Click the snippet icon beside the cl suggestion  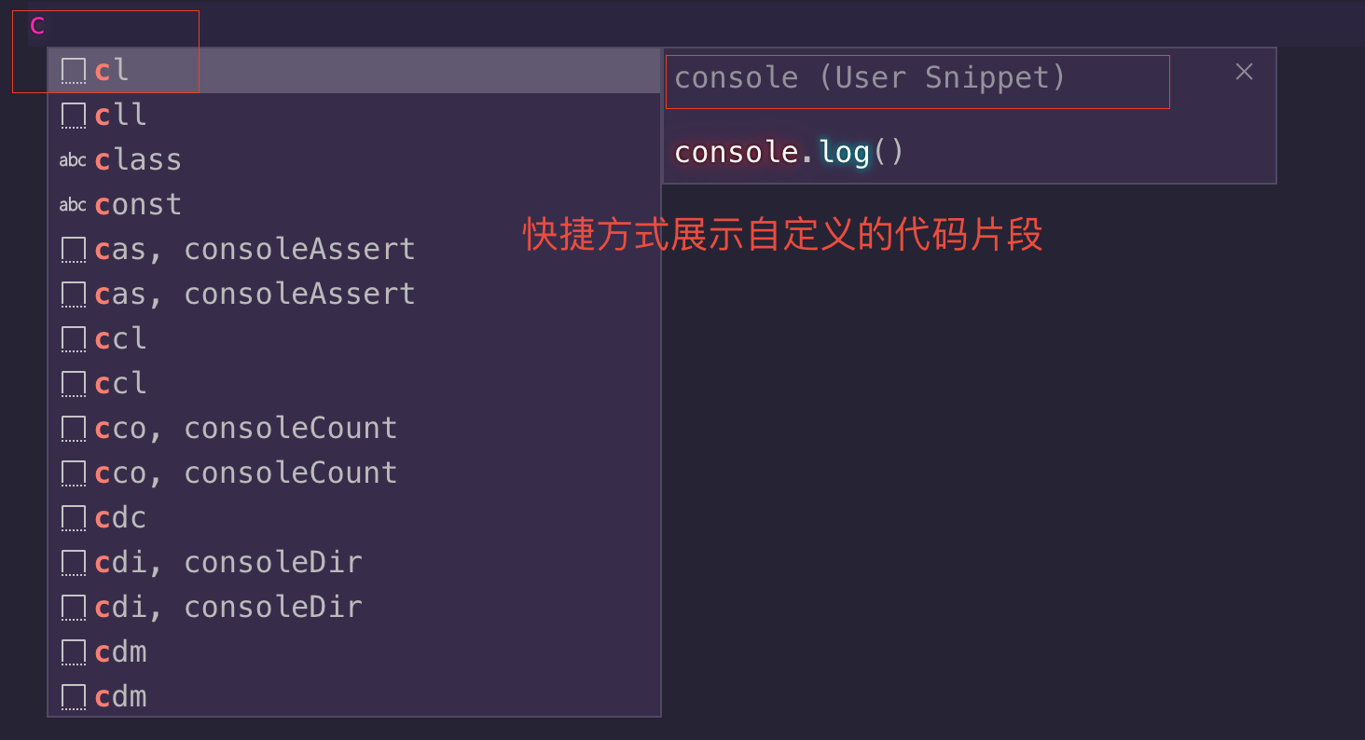(x=73, y=71)
